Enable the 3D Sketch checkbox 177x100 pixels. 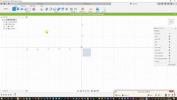[x=170, y=61]
